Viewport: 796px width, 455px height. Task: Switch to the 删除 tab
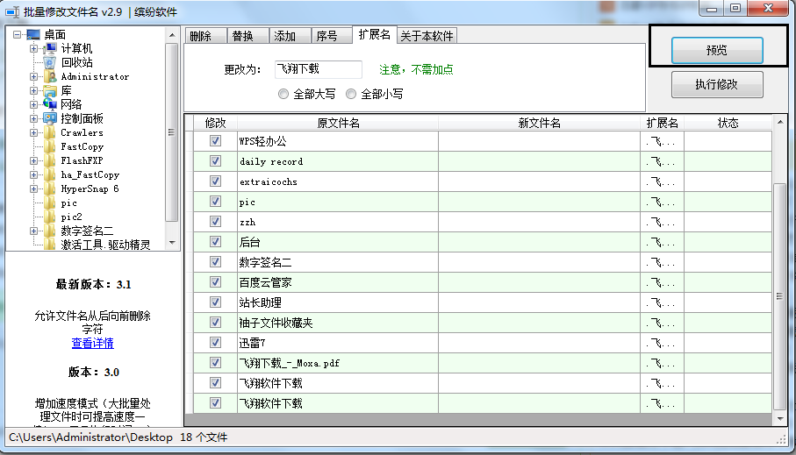[205, 36]
